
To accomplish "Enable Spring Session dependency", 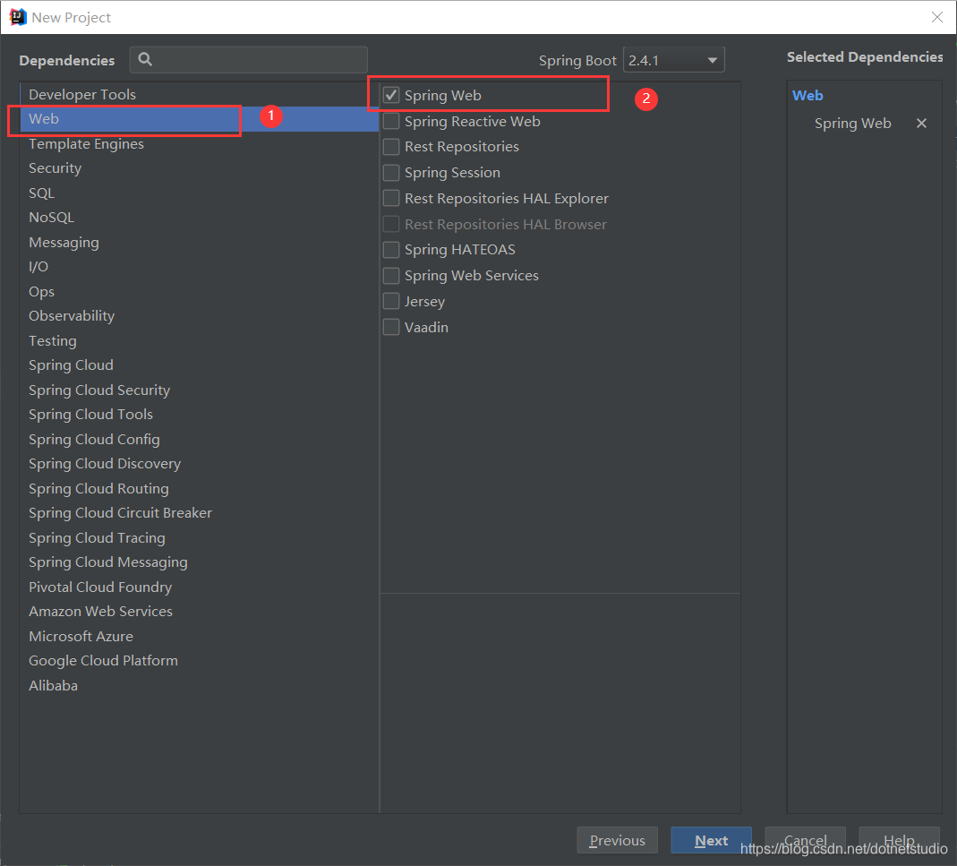I will tap(391, 173).
